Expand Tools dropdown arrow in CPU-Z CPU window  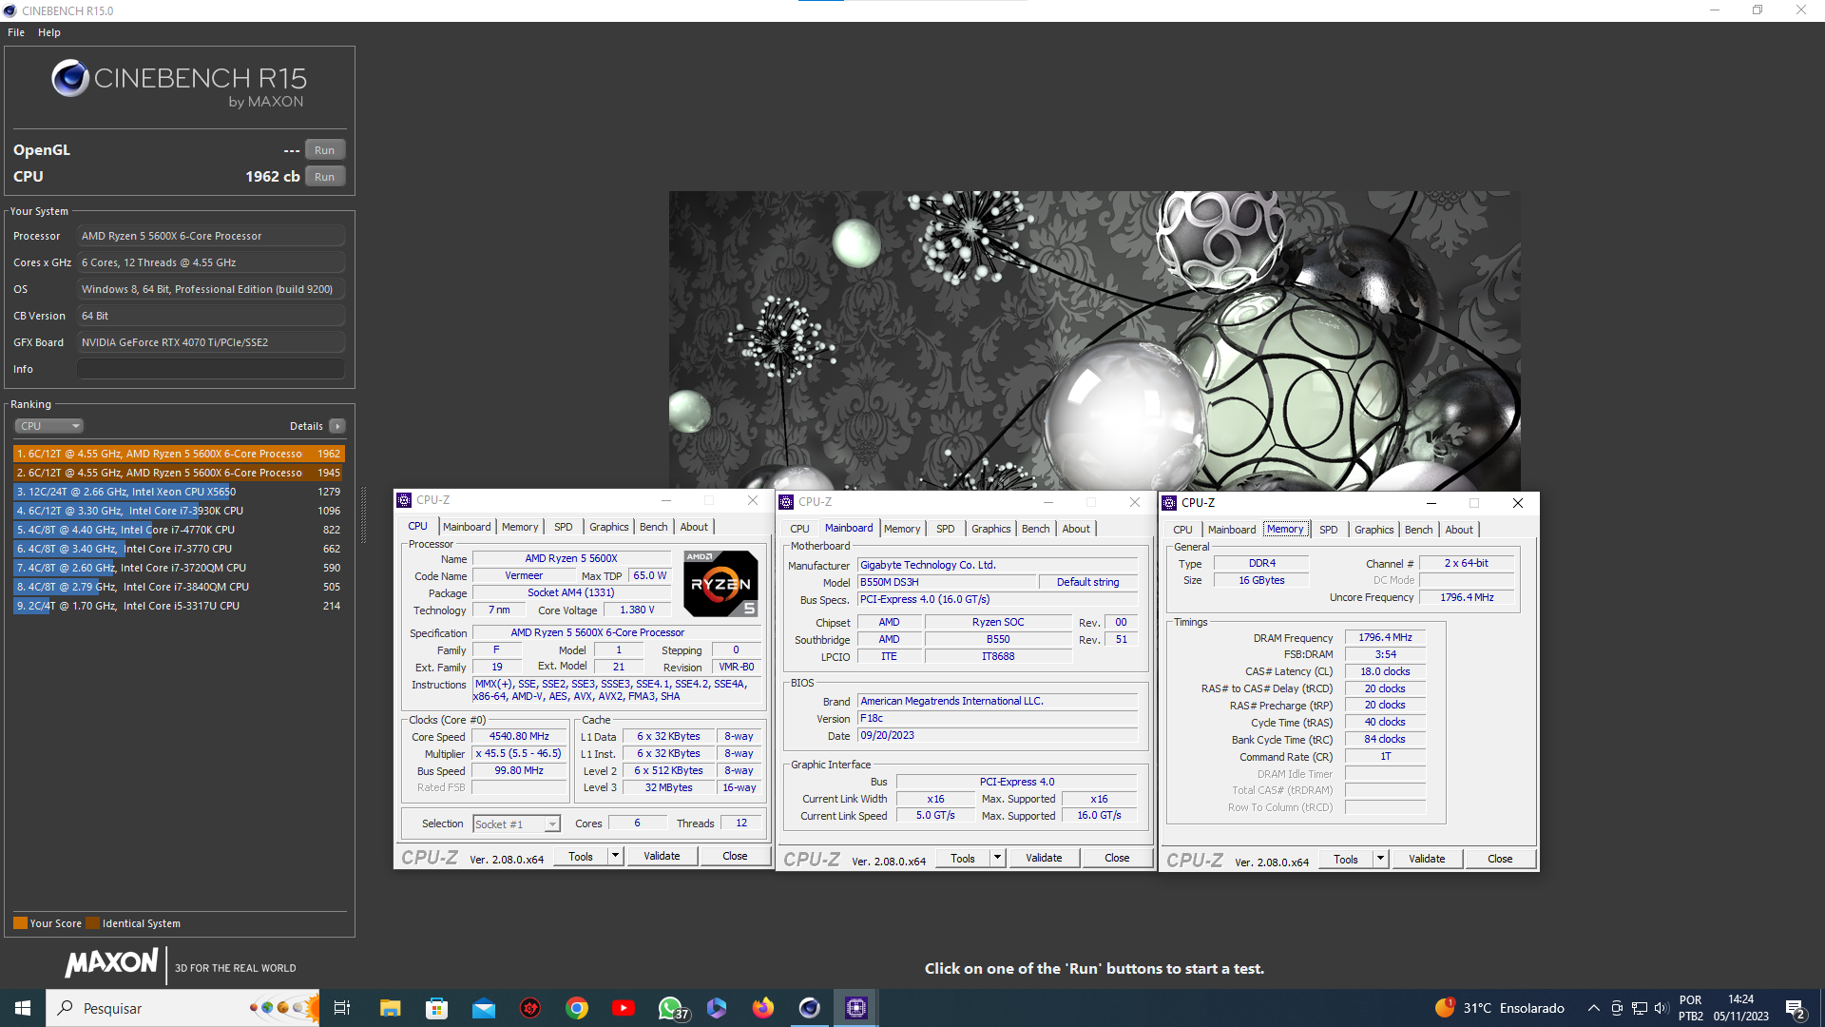(x=615, y=856)
